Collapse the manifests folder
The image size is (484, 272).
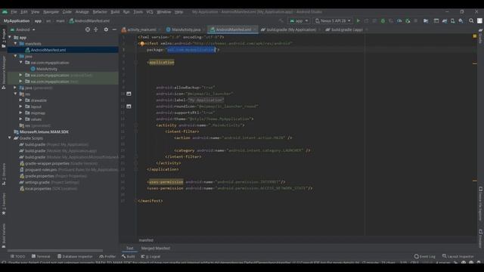[15, 44]
